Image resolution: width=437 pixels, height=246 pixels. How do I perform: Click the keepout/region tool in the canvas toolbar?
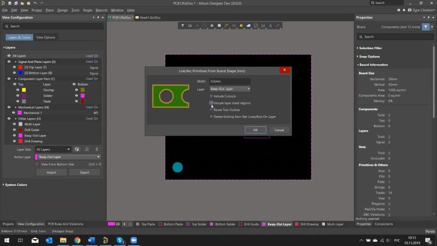(x=255, y=26)
